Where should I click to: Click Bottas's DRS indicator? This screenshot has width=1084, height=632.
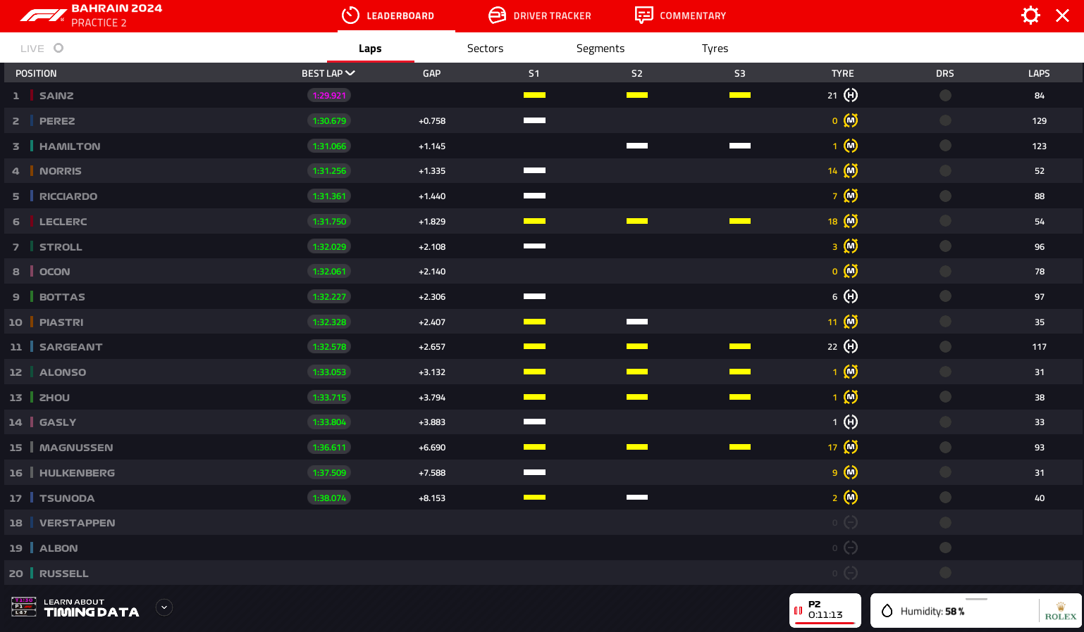pos(945,296)
